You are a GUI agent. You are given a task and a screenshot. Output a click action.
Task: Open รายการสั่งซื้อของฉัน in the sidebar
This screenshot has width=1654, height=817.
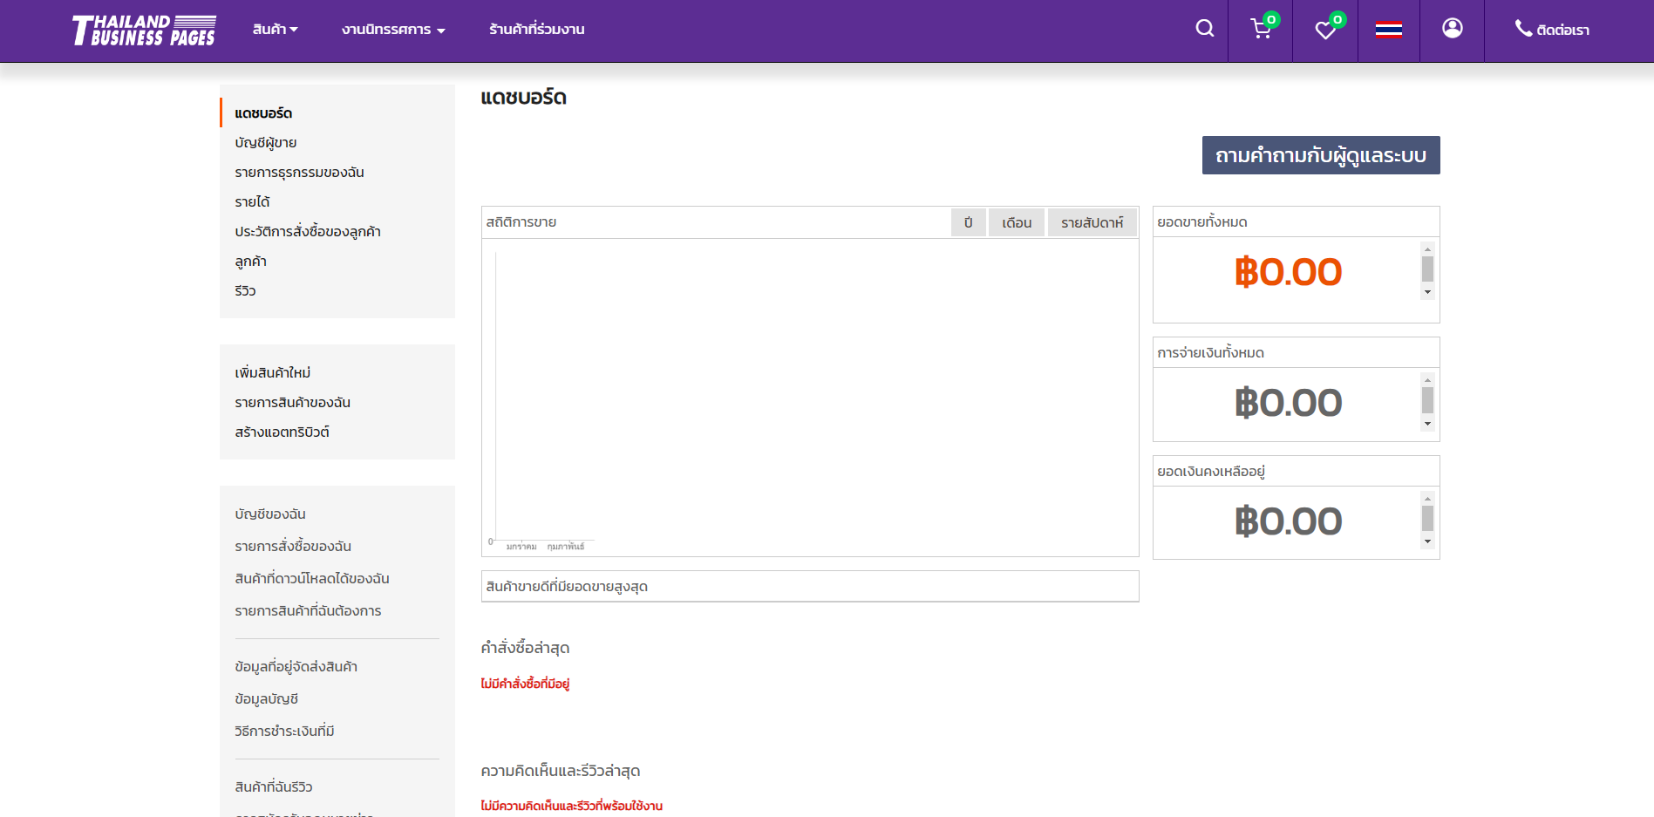coord(293,547)
